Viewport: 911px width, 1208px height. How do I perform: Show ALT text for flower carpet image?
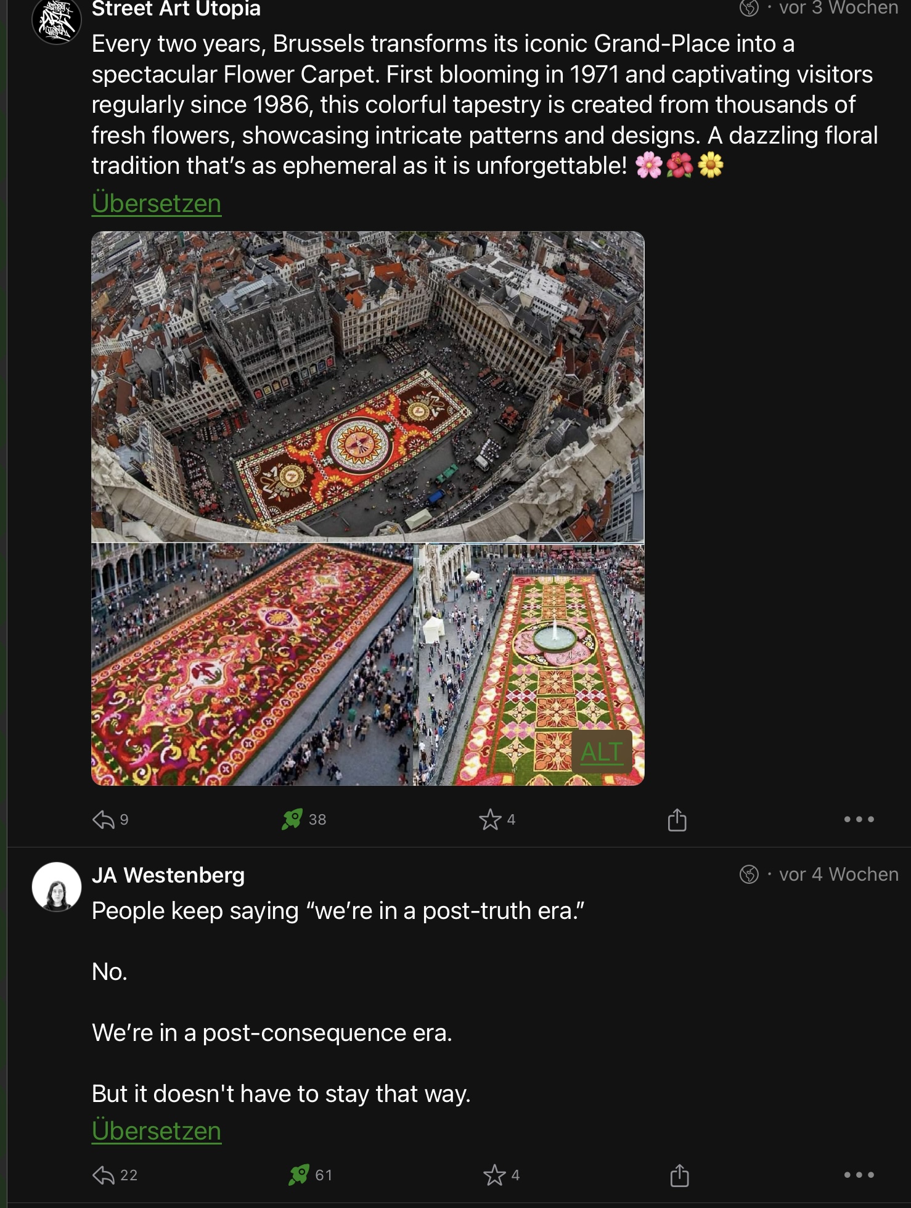pyautogui.click(x=602, y=752)
